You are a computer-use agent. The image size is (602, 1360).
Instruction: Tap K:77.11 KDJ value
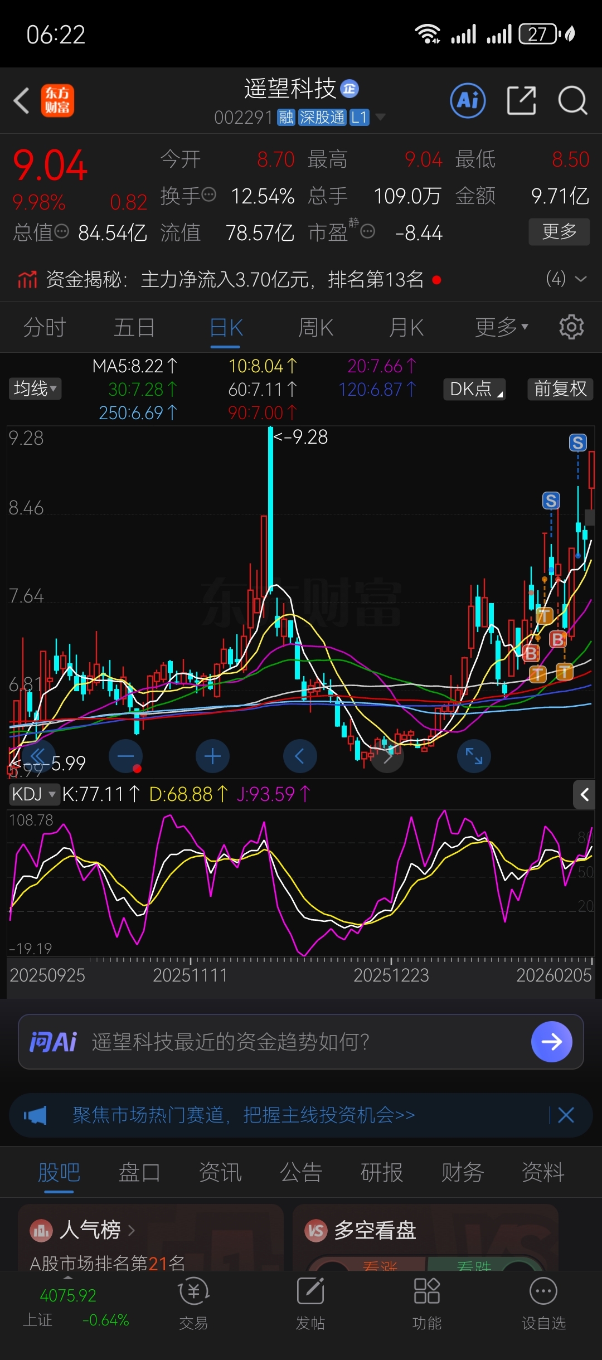coord(101,794)
